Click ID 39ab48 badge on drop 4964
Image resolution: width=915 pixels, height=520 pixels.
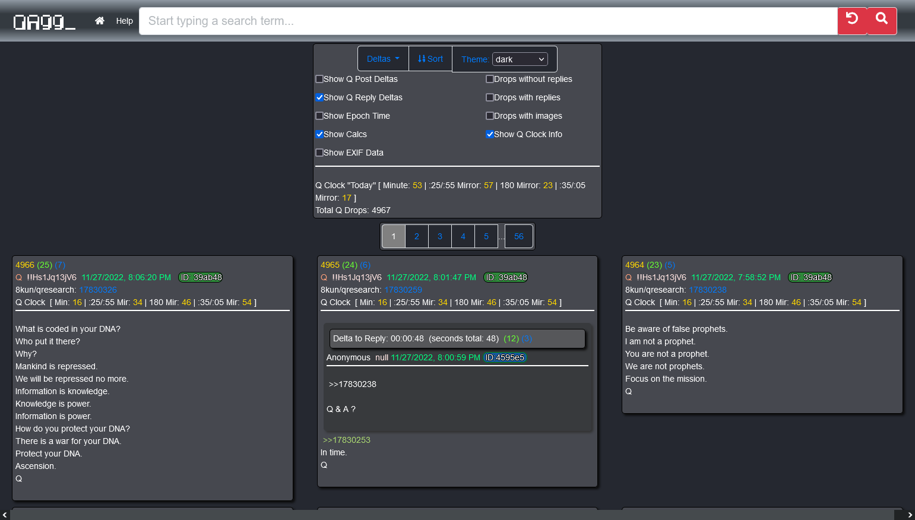pos(810,277)
